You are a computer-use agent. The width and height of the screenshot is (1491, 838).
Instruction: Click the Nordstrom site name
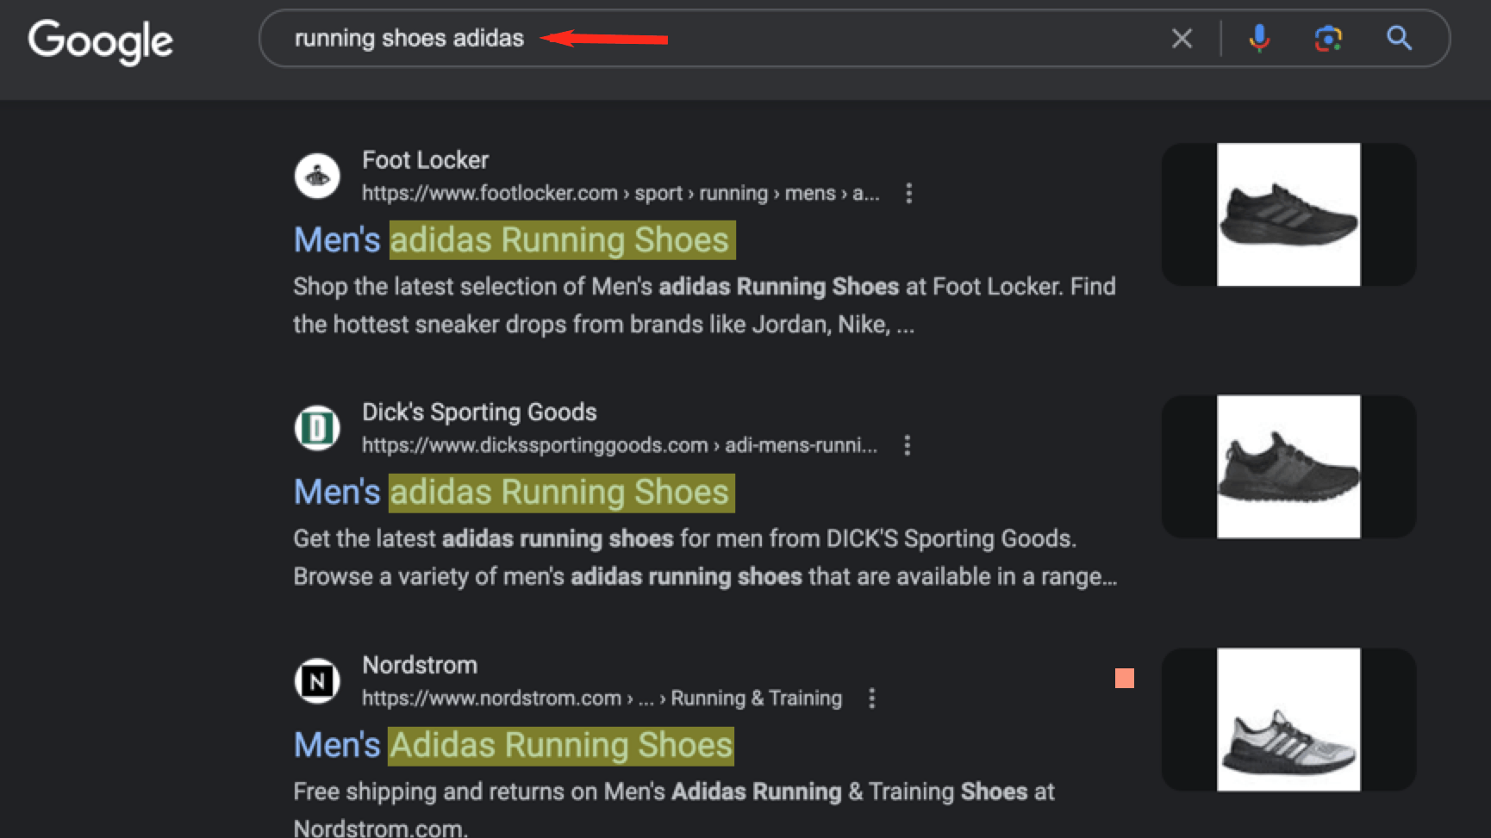pos(420,665)
